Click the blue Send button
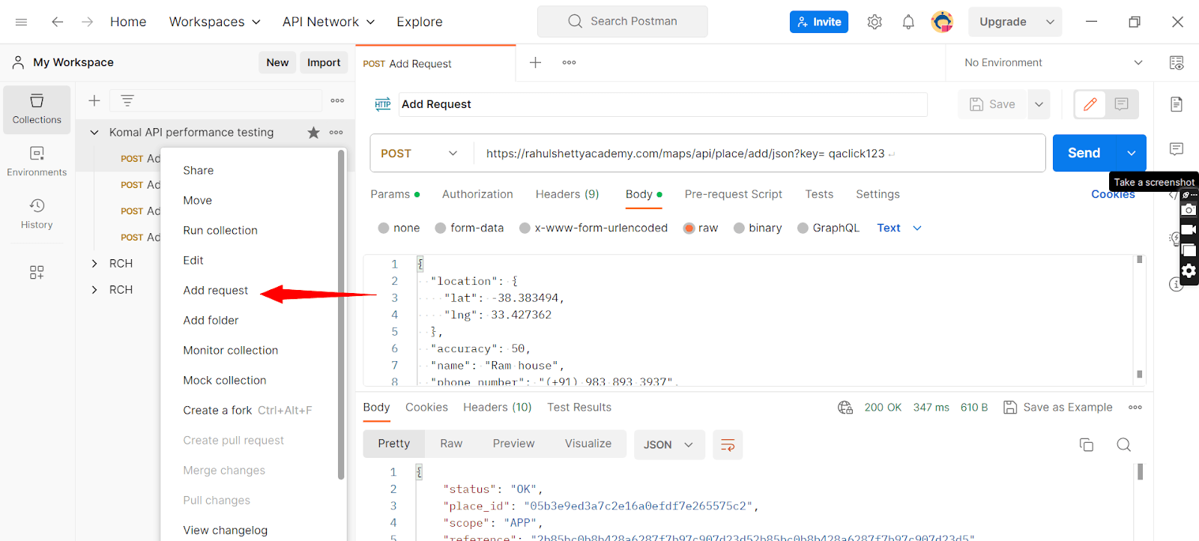 [x=1084, y=153]
